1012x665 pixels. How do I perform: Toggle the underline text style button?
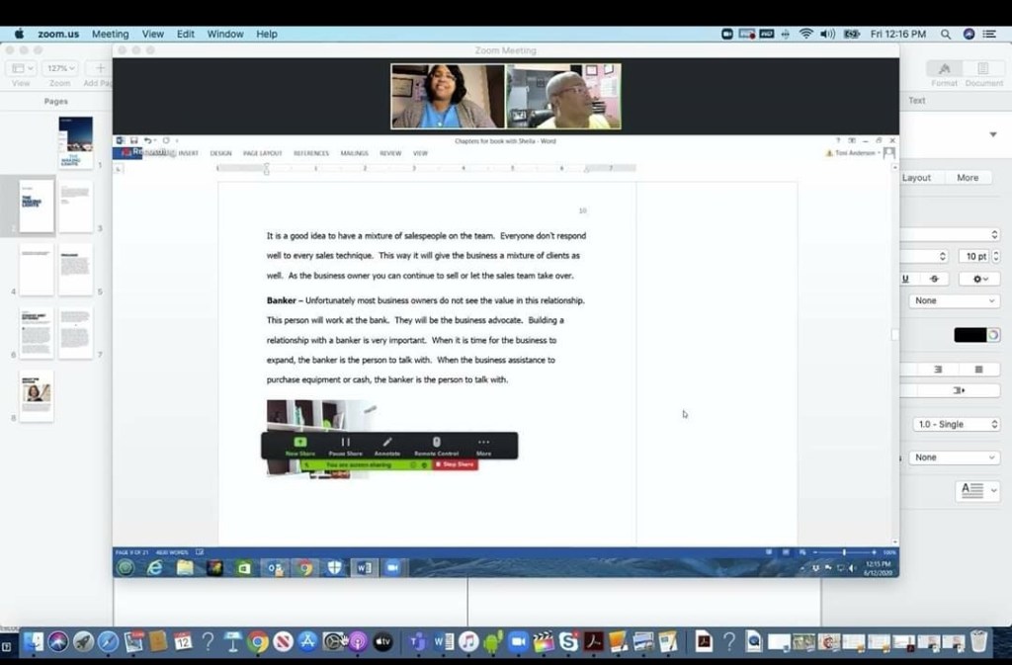pos(905,279)
